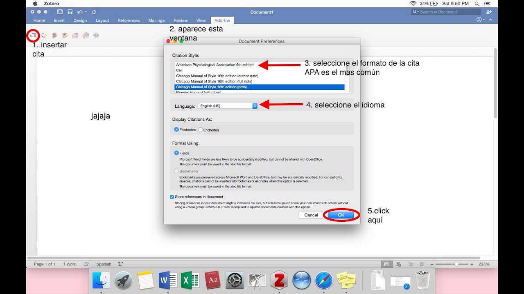Click the Undo icon in title bar
Image resolution: width=524 pixels, height=294 pixels.
79,12
